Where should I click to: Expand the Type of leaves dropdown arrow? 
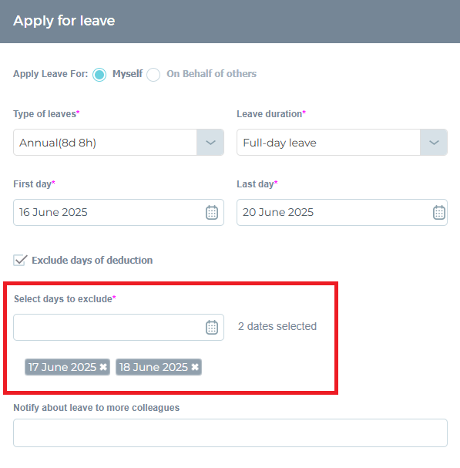coord(210,143)
